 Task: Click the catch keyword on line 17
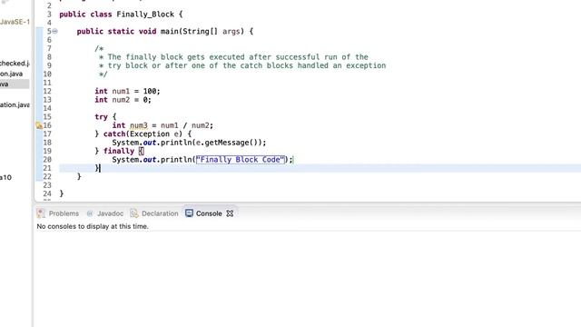(114, 134)
